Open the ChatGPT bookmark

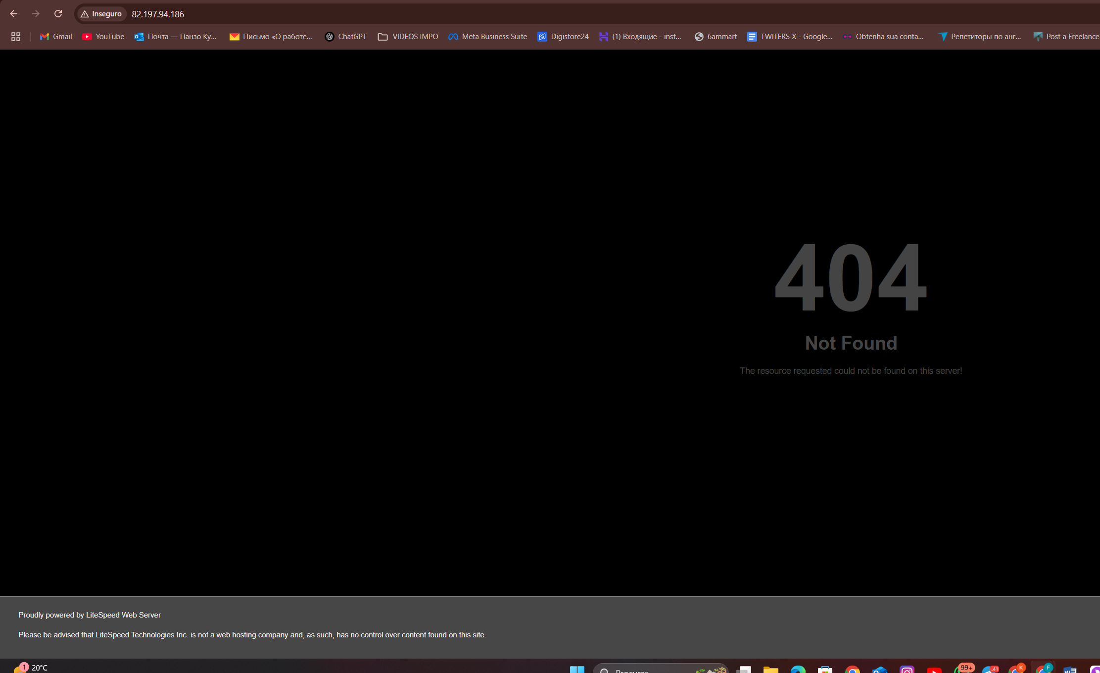click(x=345, y=37)
